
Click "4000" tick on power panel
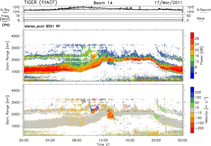click(15, 36)
